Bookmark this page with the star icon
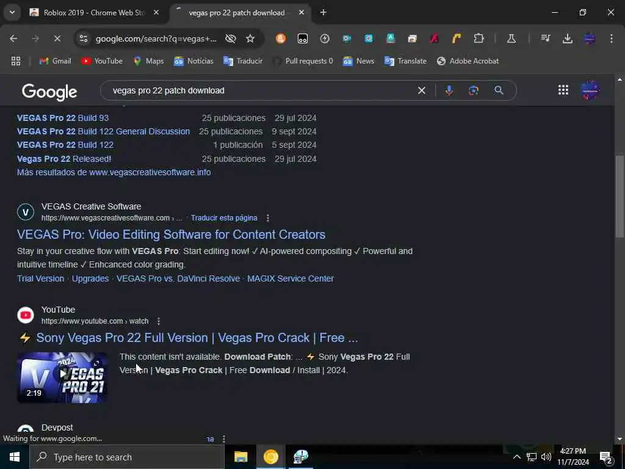The image size is (625, 469). (x=250, y=38)
